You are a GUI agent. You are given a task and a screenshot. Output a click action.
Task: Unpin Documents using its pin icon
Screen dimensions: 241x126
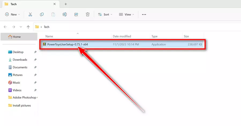35,67
